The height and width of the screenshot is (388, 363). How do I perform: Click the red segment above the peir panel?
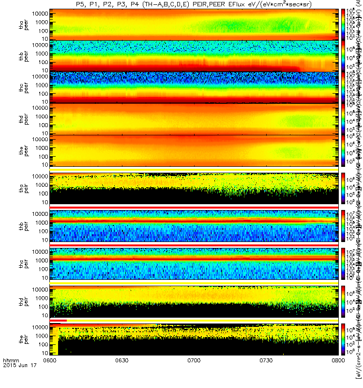click(58, 321)
